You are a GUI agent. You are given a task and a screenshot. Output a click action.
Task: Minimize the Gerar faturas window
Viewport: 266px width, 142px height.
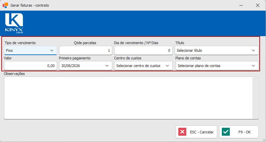point(241,5)
